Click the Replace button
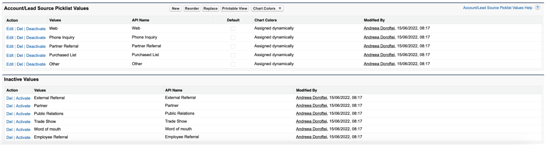The height and width of the screenshot is (145, 546). [210, 8]
